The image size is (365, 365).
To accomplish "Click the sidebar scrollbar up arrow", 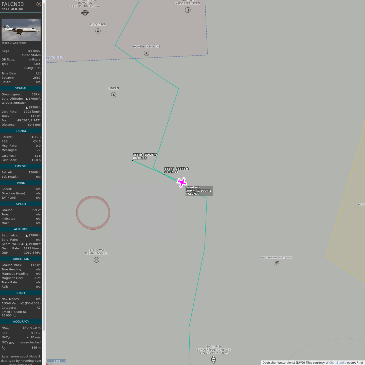I will [x=44, y=2].
